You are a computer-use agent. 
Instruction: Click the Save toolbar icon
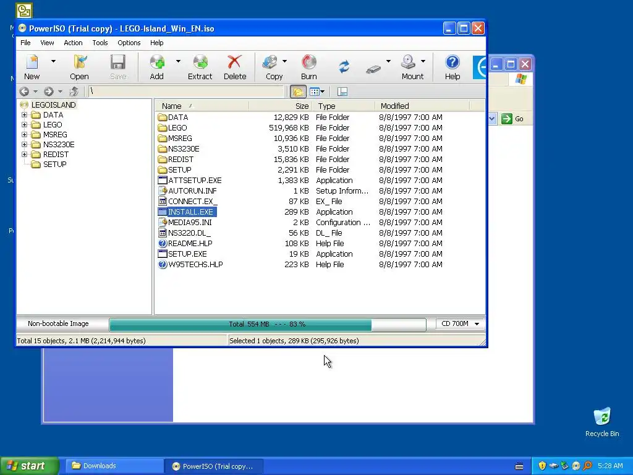(x=118, y=67)
